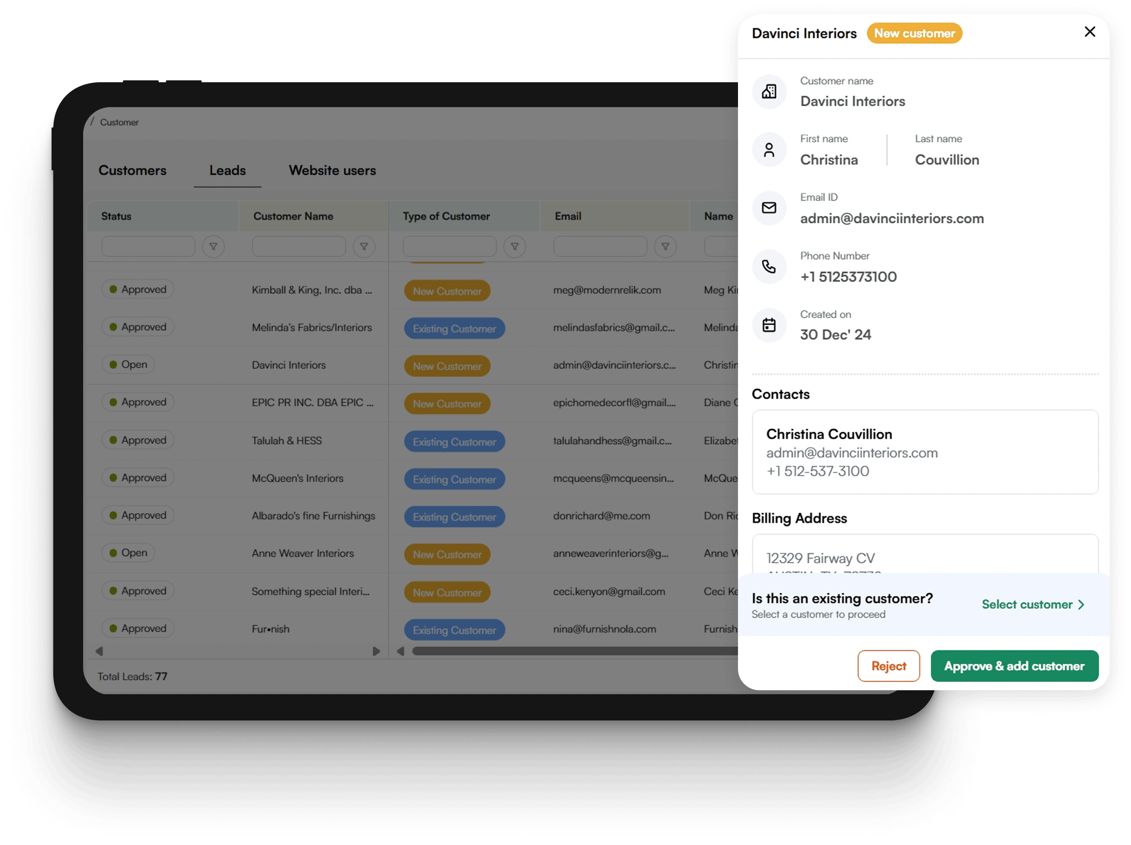The height and width of the screenshot is (845, 1131).
Task: Click the email envelope icon in details panel
Action: [x=769, y=208]
